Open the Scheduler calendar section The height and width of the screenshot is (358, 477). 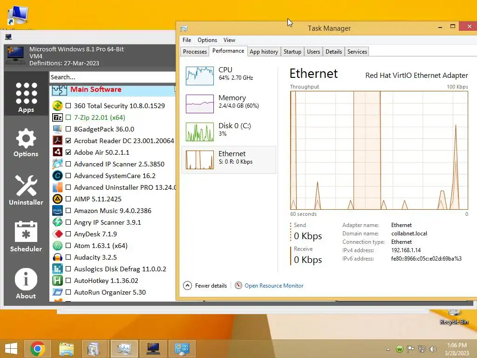coord(26,236)
